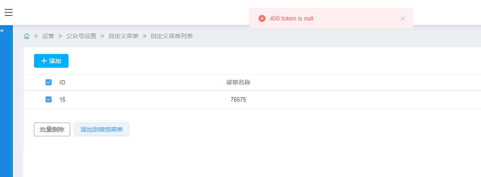Click the 菜单名称 column header
The height and width of the screenshot is (177, 481).
238,82
